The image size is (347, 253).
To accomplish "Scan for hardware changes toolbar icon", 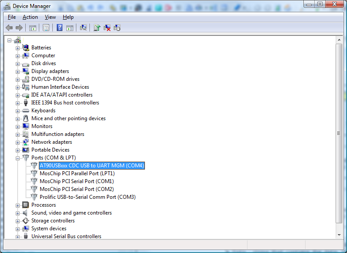I will (x=83, y=28).
